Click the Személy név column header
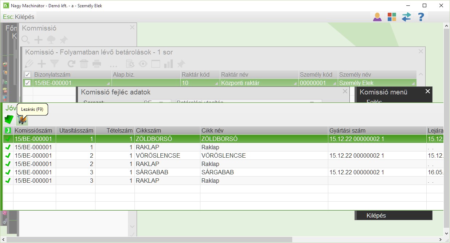The image size is (450, 243). tap(377, 74)
